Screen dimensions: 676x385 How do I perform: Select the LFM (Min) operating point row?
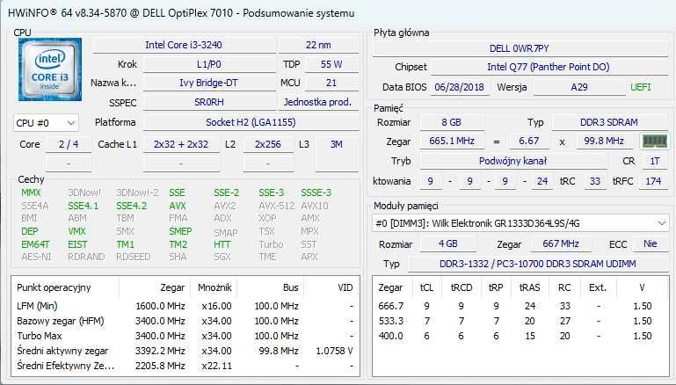(x=185, y=305)
